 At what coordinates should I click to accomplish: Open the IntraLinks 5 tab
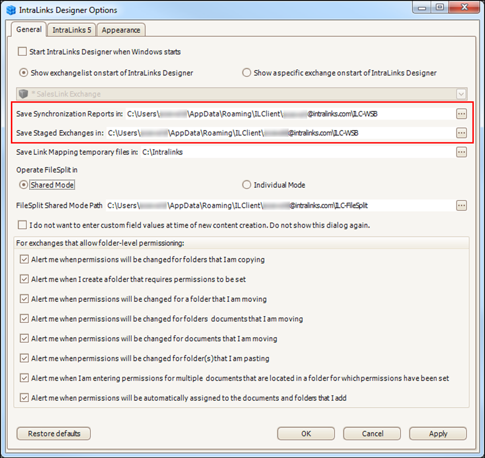tap(72, 30)
